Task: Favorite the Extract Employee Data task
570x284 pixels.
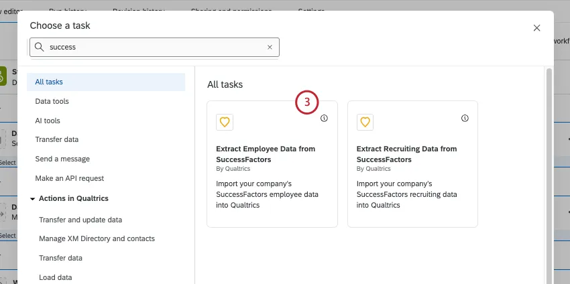Action: pyautogui.click(x=225, y=122)
